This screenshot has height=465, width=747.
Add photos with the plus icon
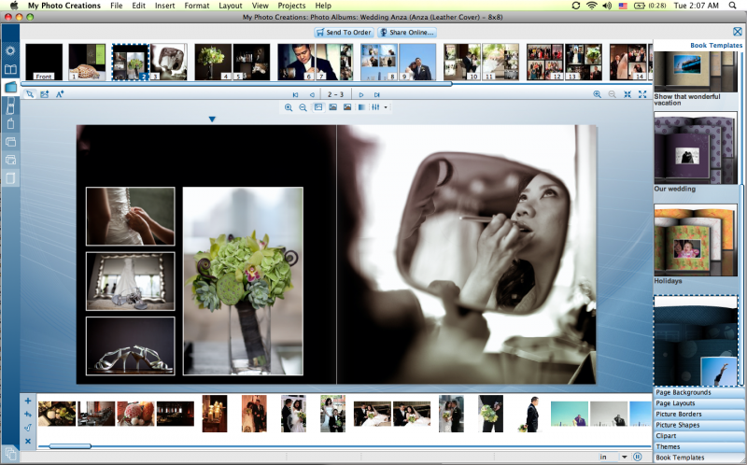coord(28,401)
